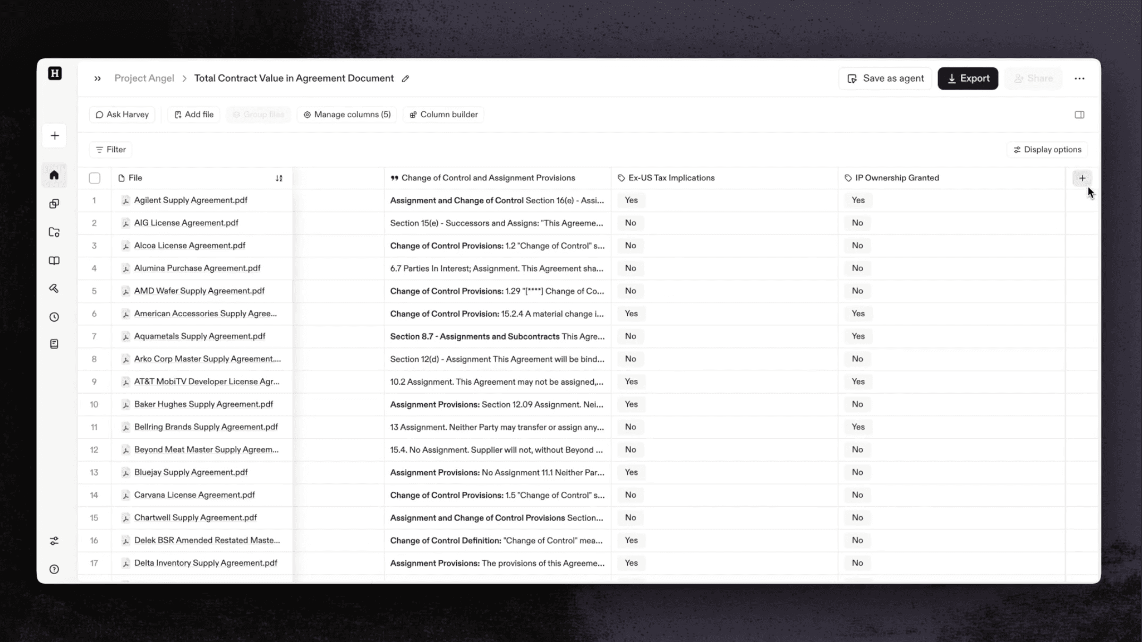Open the settings sliders sidebar icon
1142x642 pixels.
pos(54,541)
